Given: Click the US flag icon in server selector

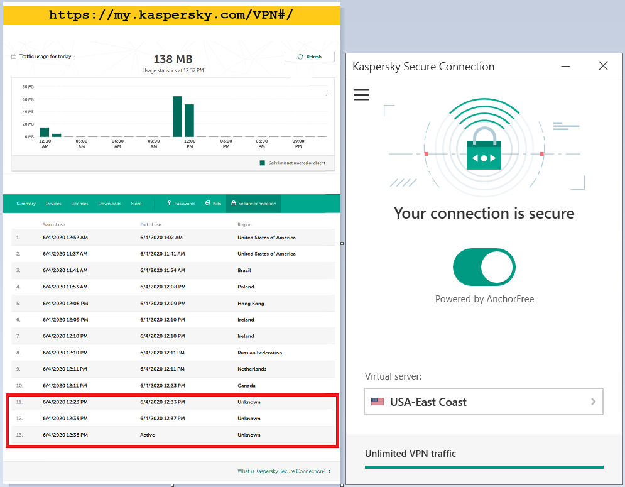Looking at the screenshot, I should (x=378, y=402).
